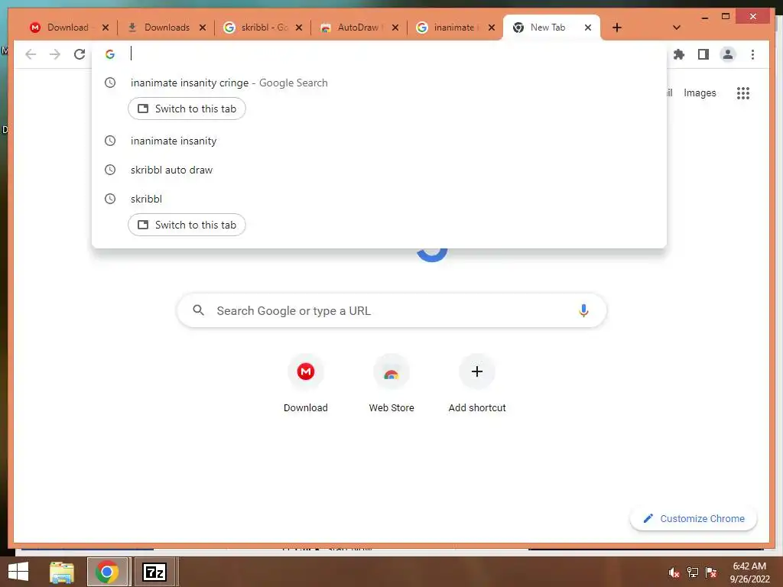Close the New Tab tab
This screenshot has height=587, width=783.
(588, 28)
